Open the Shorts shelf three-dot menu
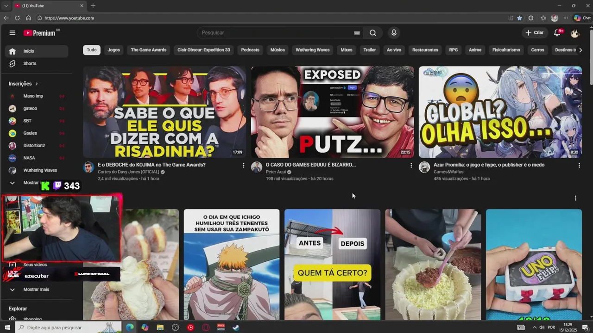 [575, 198]
